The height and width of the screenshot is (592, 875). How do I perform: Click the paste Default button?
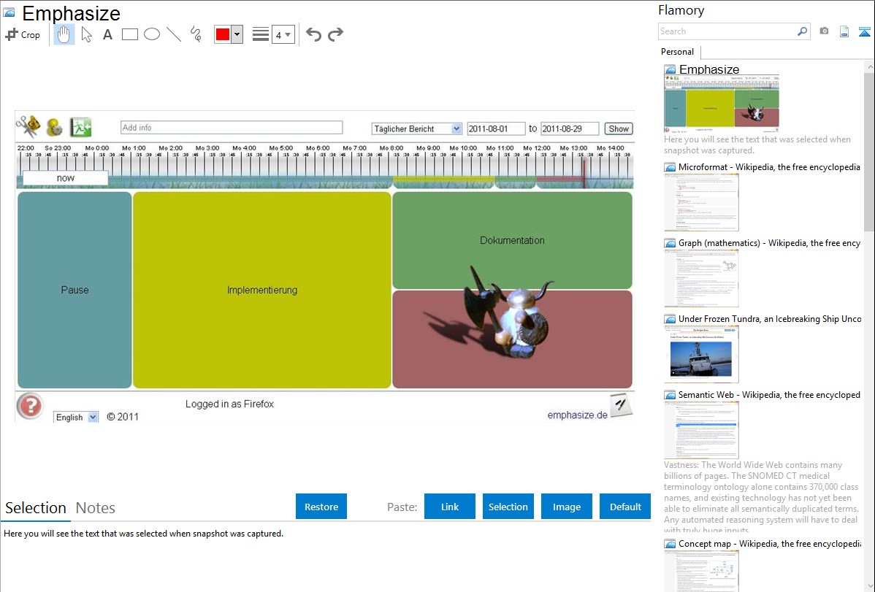tap(625, 506)
